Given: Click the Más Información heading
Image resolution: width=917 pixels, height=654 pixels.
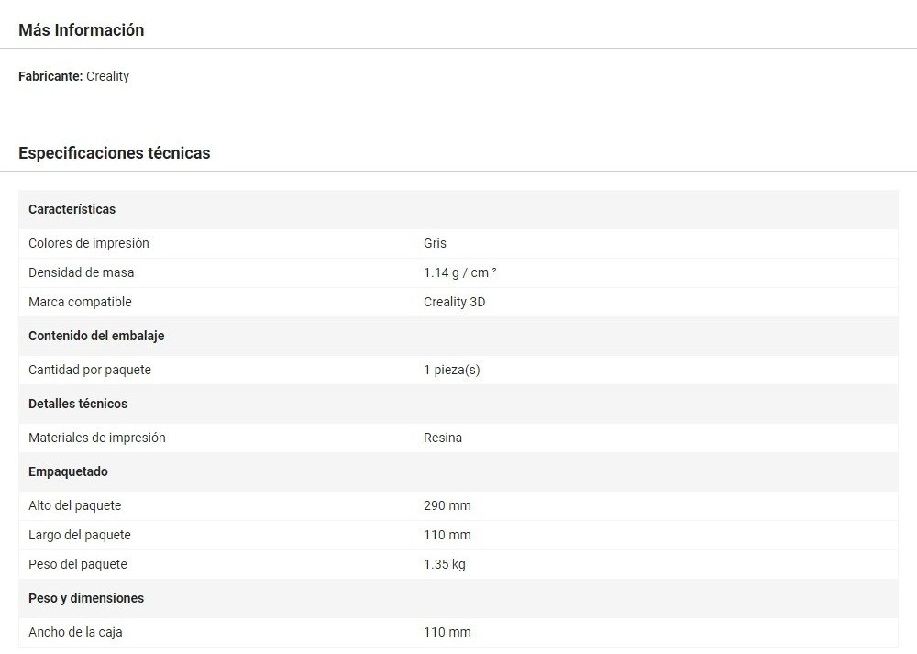Looking at the screenshot, I should pos(81,30).
